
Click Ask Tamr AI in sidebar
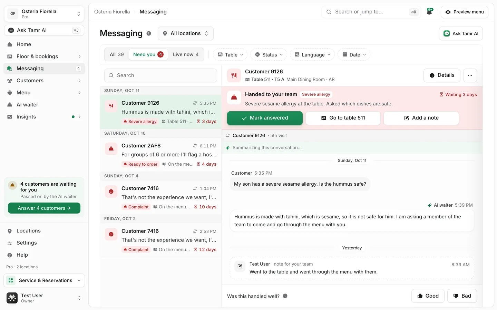pos(44,30)
